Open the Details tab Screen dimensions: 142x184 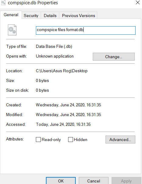click(50, 16)
